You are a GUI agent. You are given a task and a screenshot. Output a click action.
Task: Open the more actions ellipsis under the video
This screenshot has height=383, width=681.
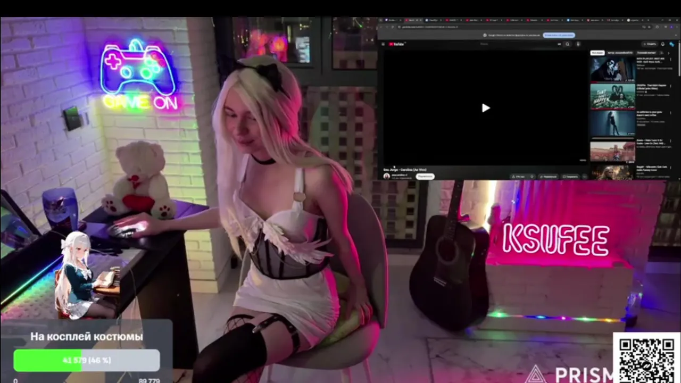point(585,176)
